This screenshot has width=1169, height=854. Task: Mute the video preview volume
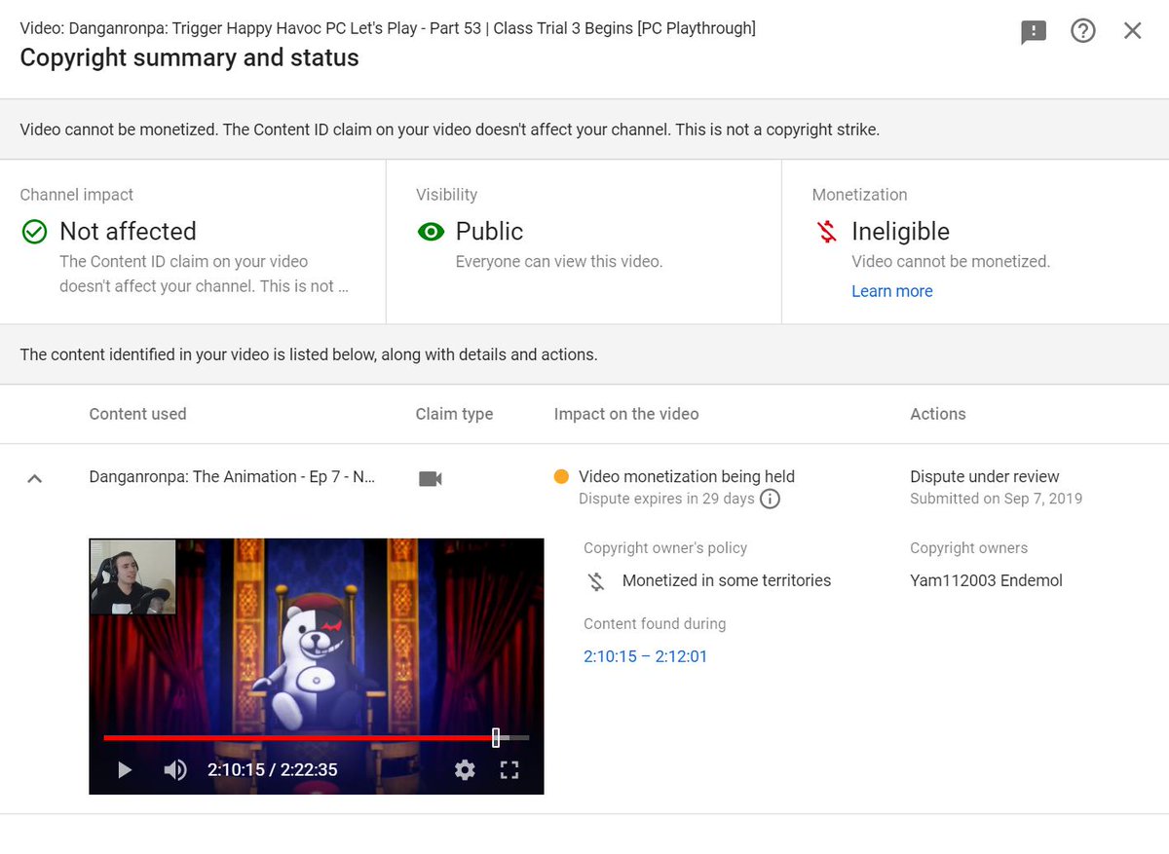pos(174,770)
